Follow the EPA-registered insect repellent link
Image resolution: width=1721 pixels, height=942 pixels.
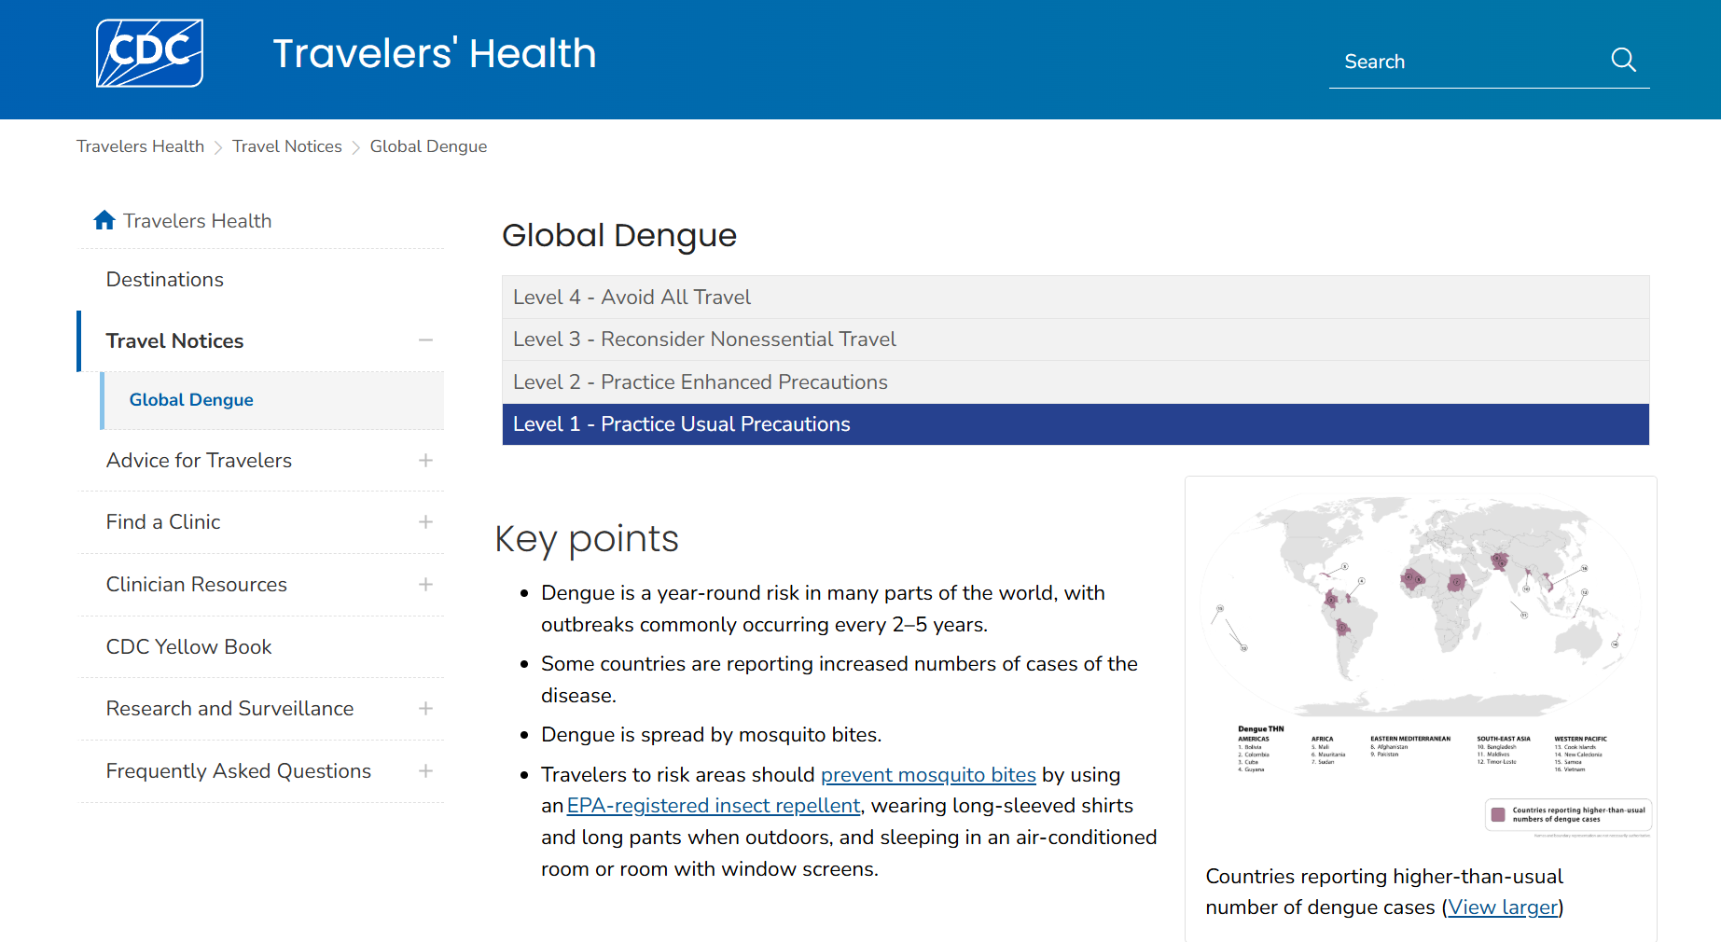714,806
